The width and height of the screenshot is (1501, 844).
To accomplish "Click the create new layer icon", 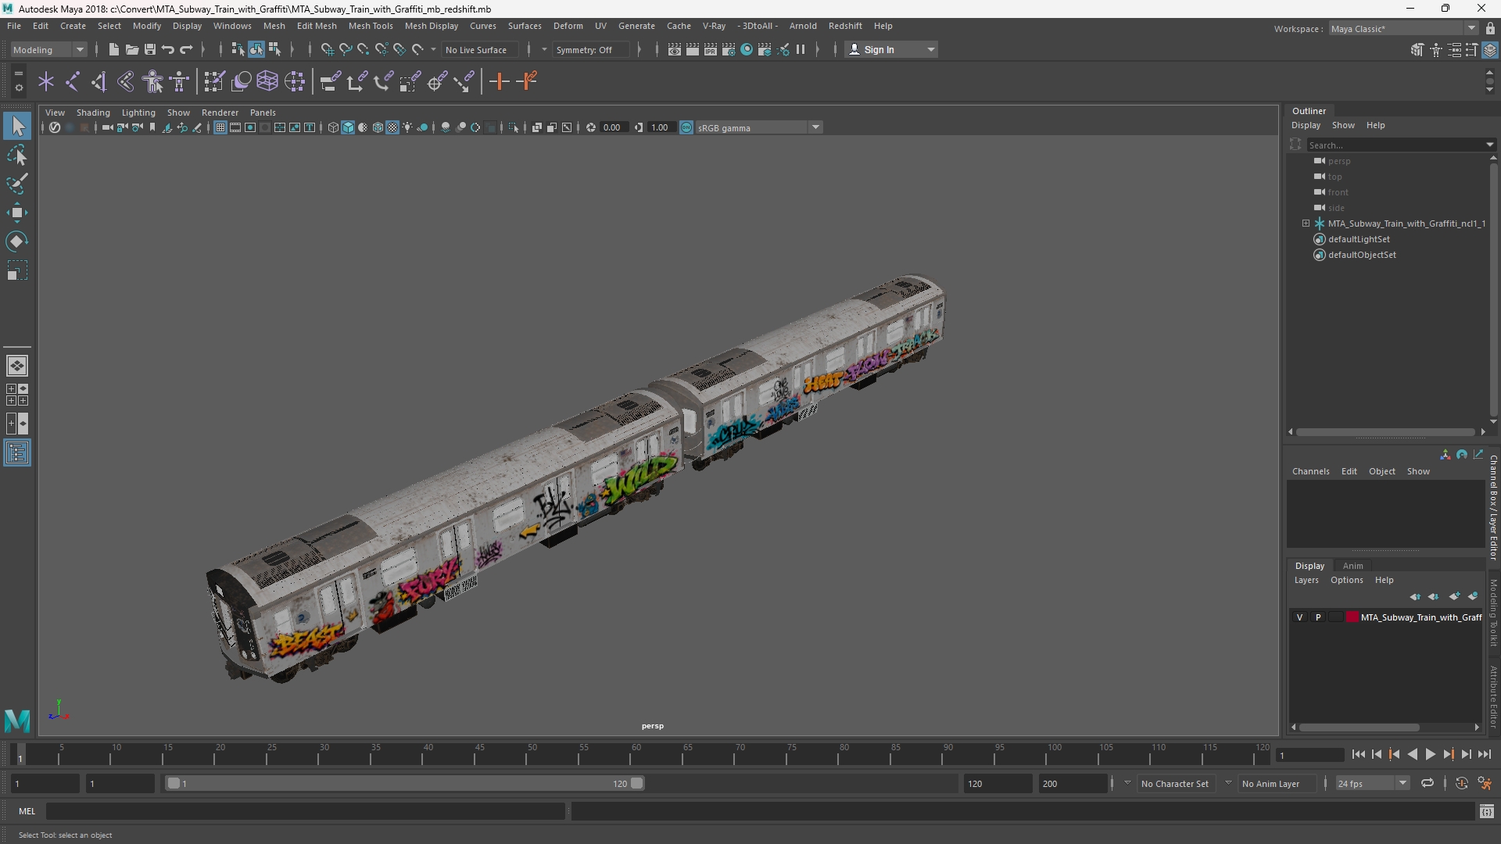I will coord(1454,596).
